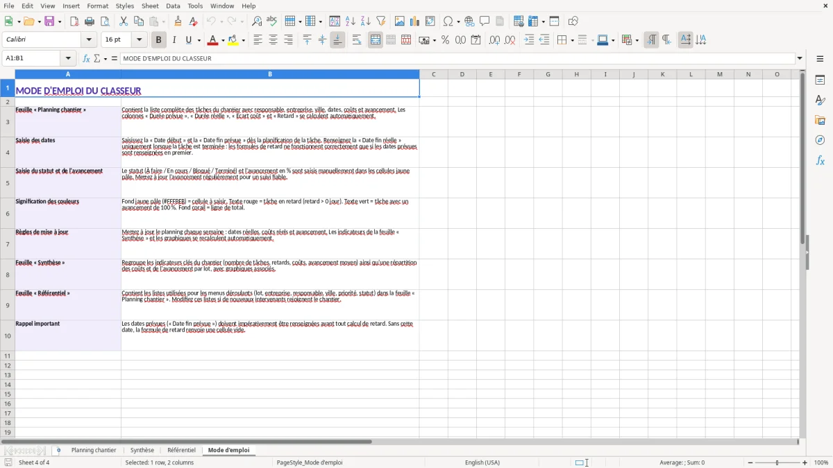Open font color dropdown arrow

(222, 40)
